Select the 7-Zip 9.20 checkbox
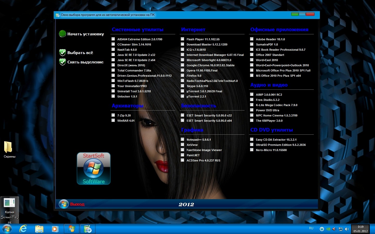Screen dimensions: 375x234 pyautogui.click(x=113, y=115)
